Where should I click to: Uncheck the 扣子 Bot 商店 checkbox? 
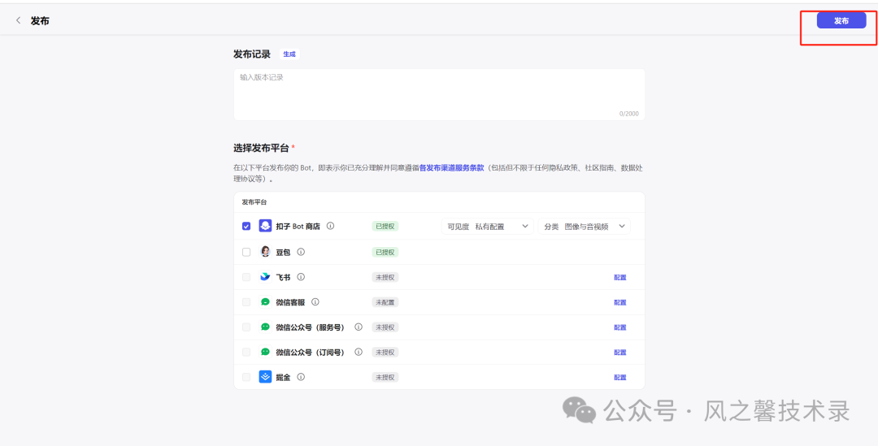point(246,226)
